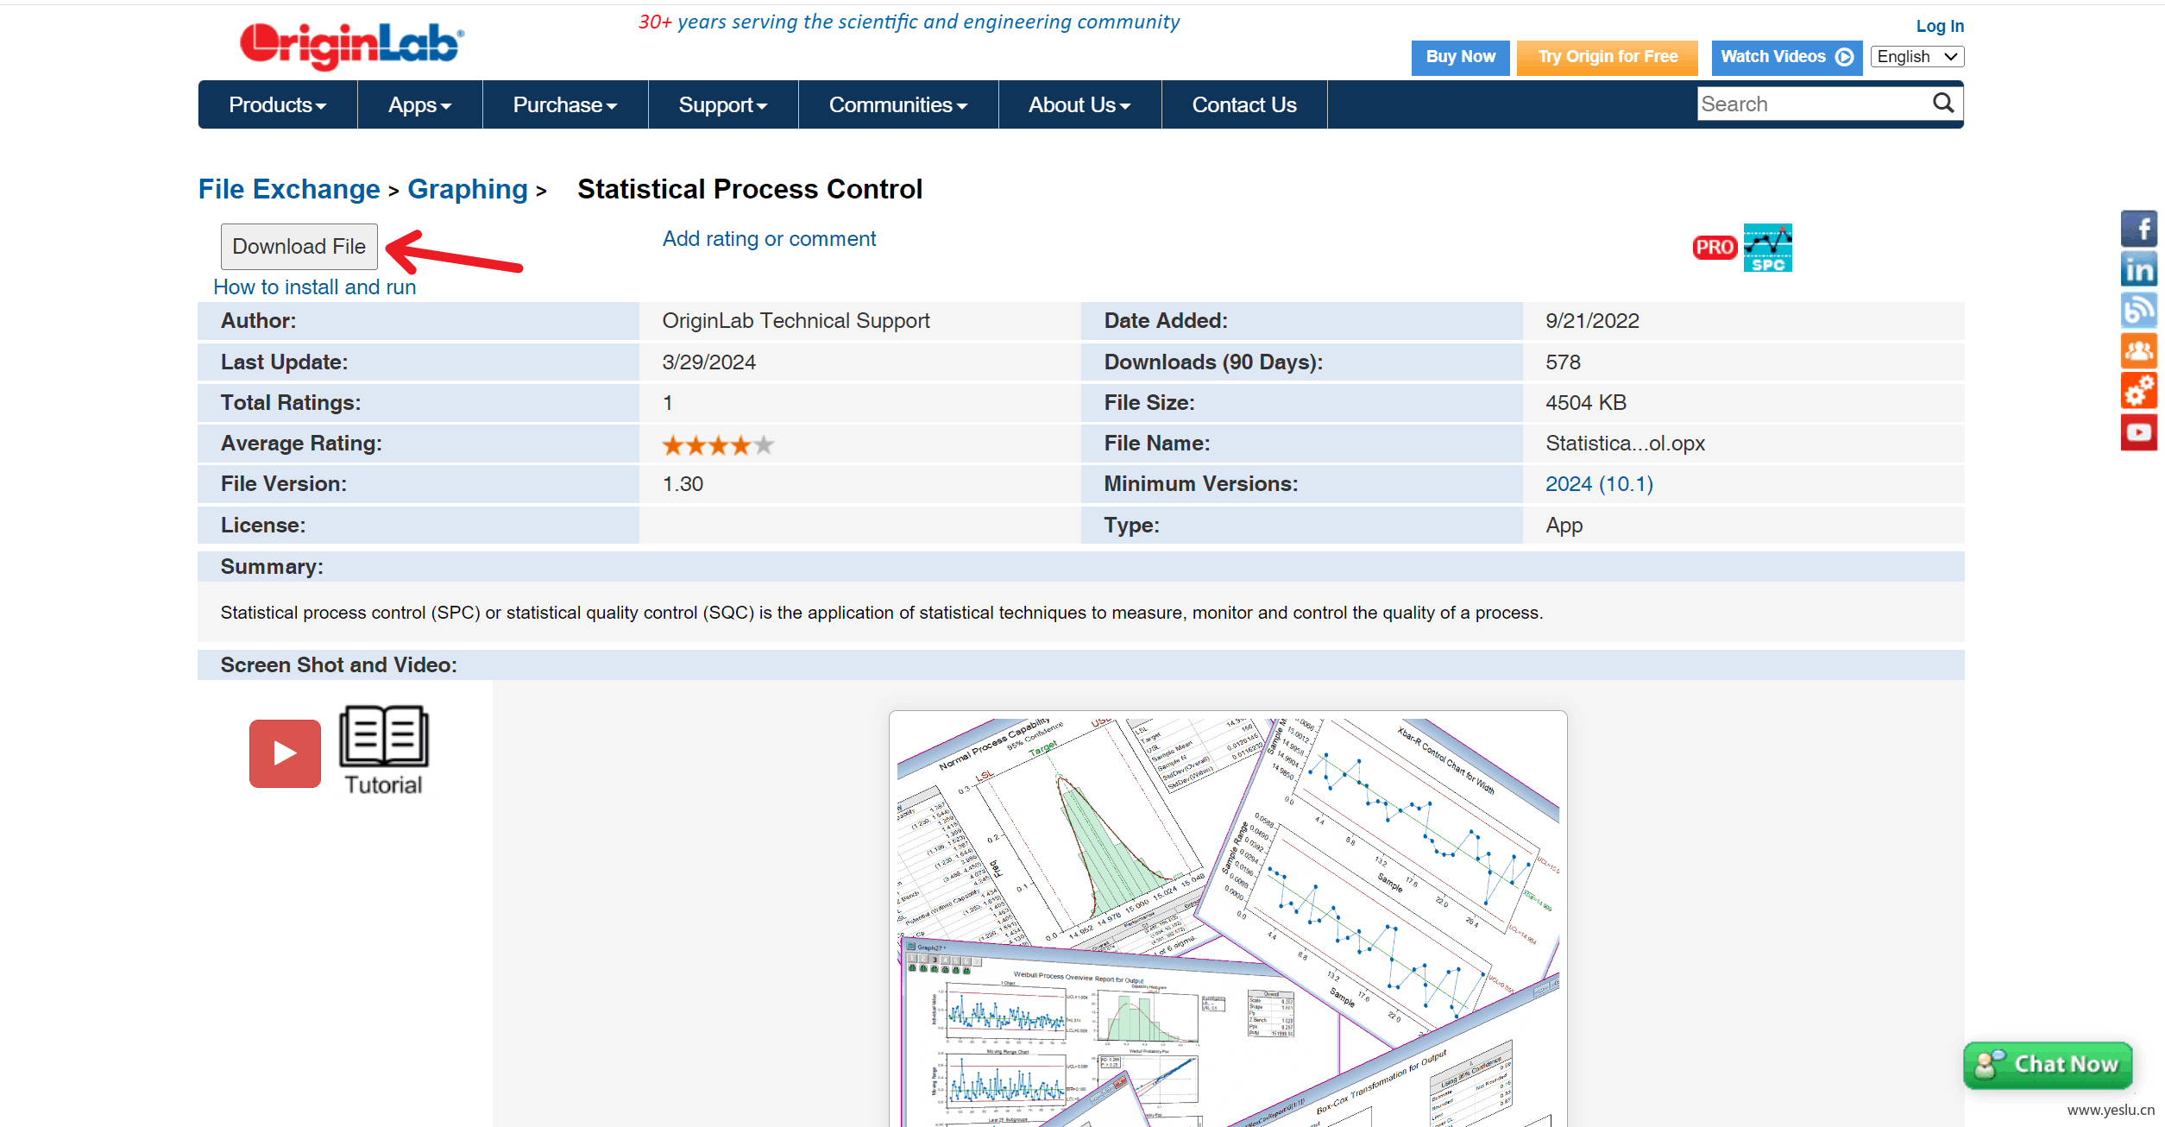Open the orange gears sidebar icon

pos(2139,391)
